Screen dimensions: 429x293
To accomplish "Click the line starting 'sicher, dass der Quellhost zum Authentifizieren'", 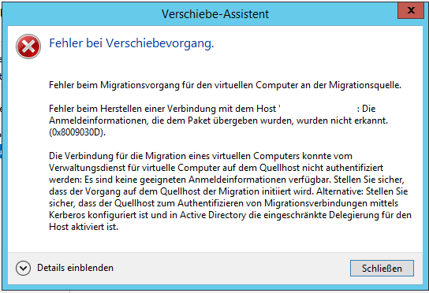I will point(223,203).
